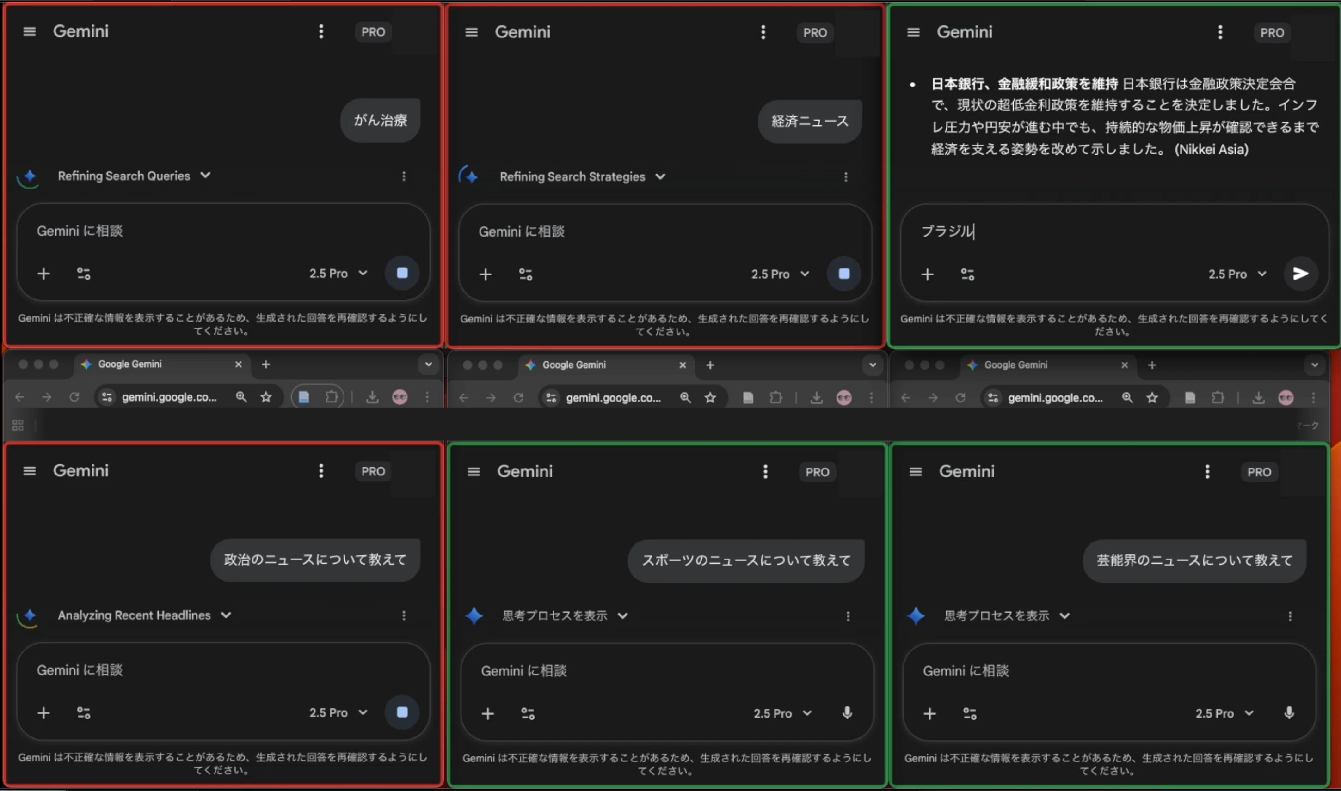The height and width of the screenshot is (791, 1341).
Task: Click the PRO badge in the 政治のニュース window
Action: 373,471
